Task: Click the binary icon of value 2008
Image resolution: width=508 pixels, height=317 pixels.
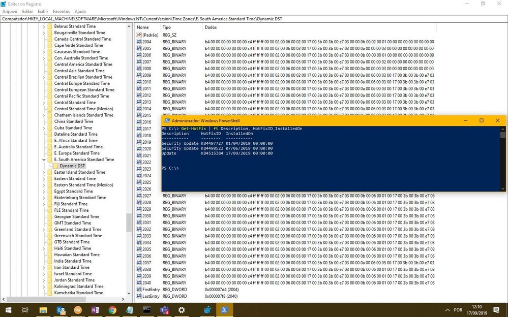Action: pyautogui.click(x=139, y=69)
